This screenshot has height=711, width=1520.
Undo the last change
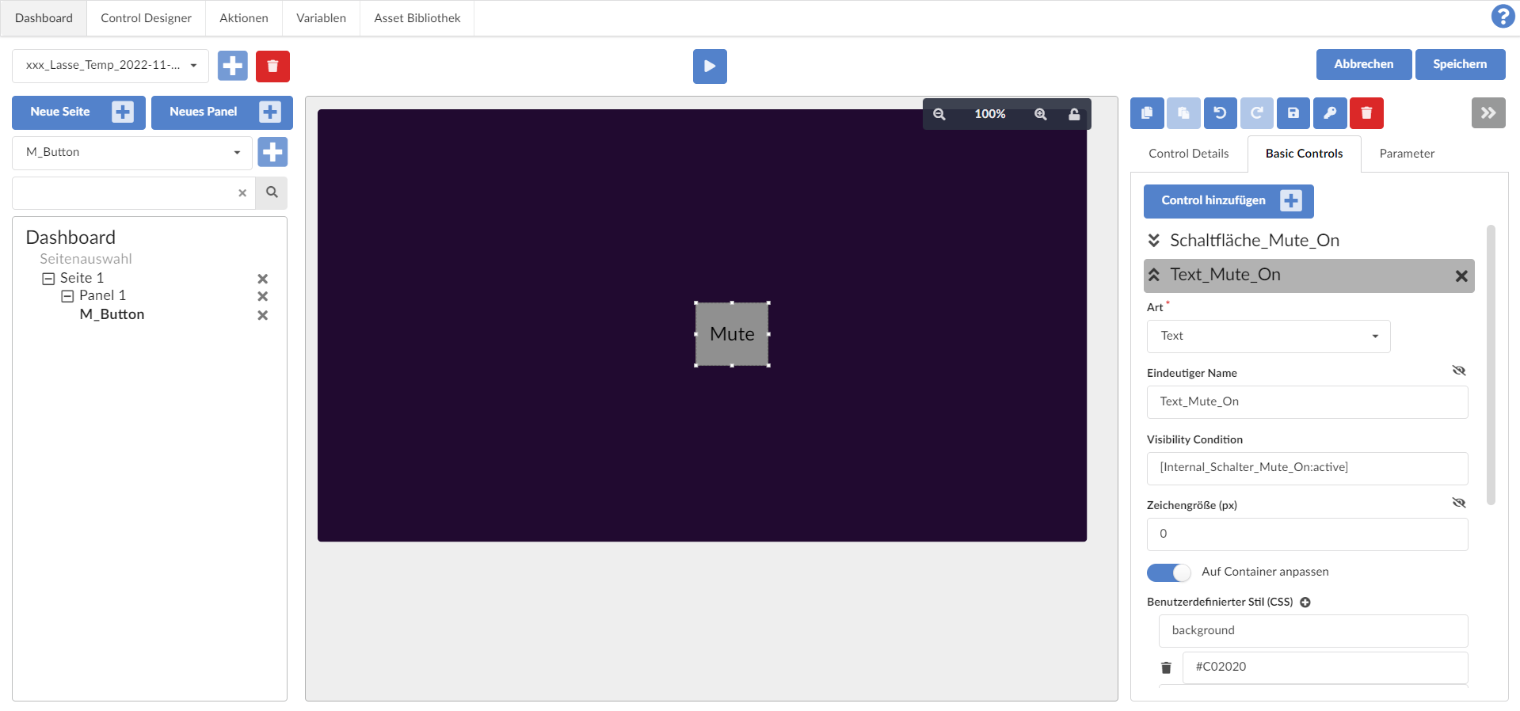pyautogui.click(x=1220, y=113)
